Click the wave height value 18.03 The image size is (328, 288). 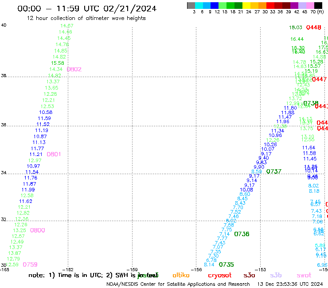tap(296, 27)
